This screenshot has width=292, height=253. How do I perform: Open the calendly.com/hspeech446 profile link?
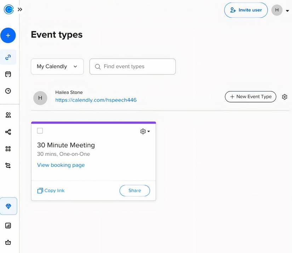tap(96, 100)
